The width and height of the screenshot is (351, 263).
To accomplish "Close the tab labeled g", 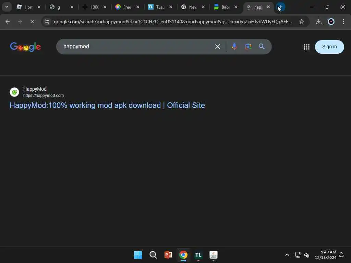I will 72,7.
